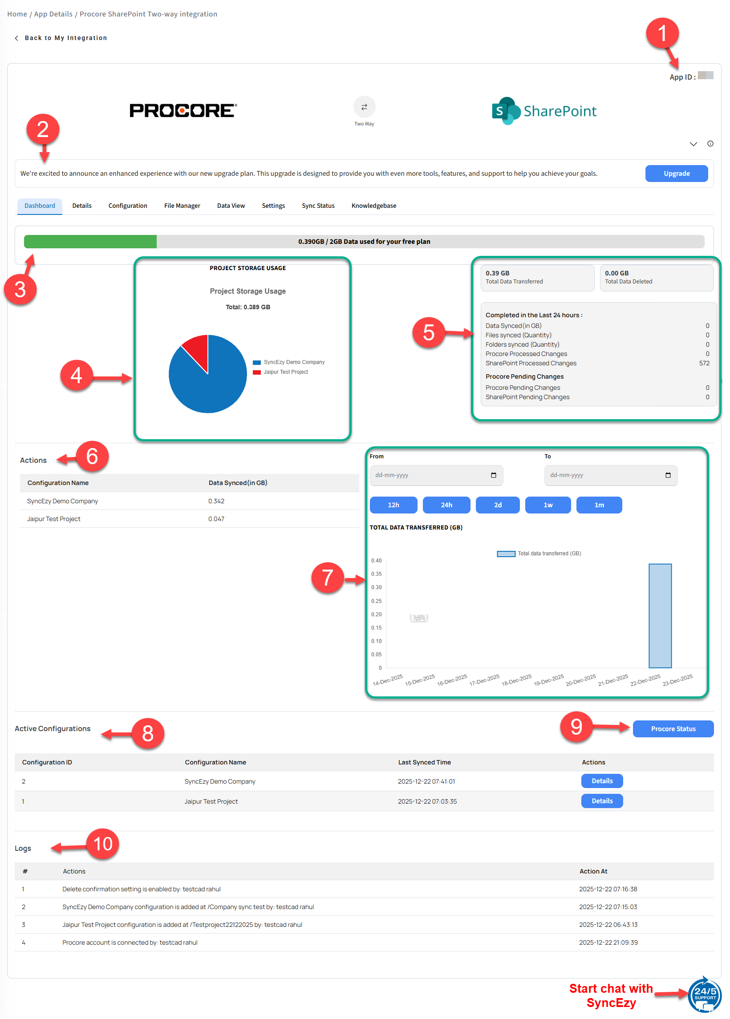Select the 1w time range filter
This screenshot has width=730, height=1019.
(x=548, y=505)
